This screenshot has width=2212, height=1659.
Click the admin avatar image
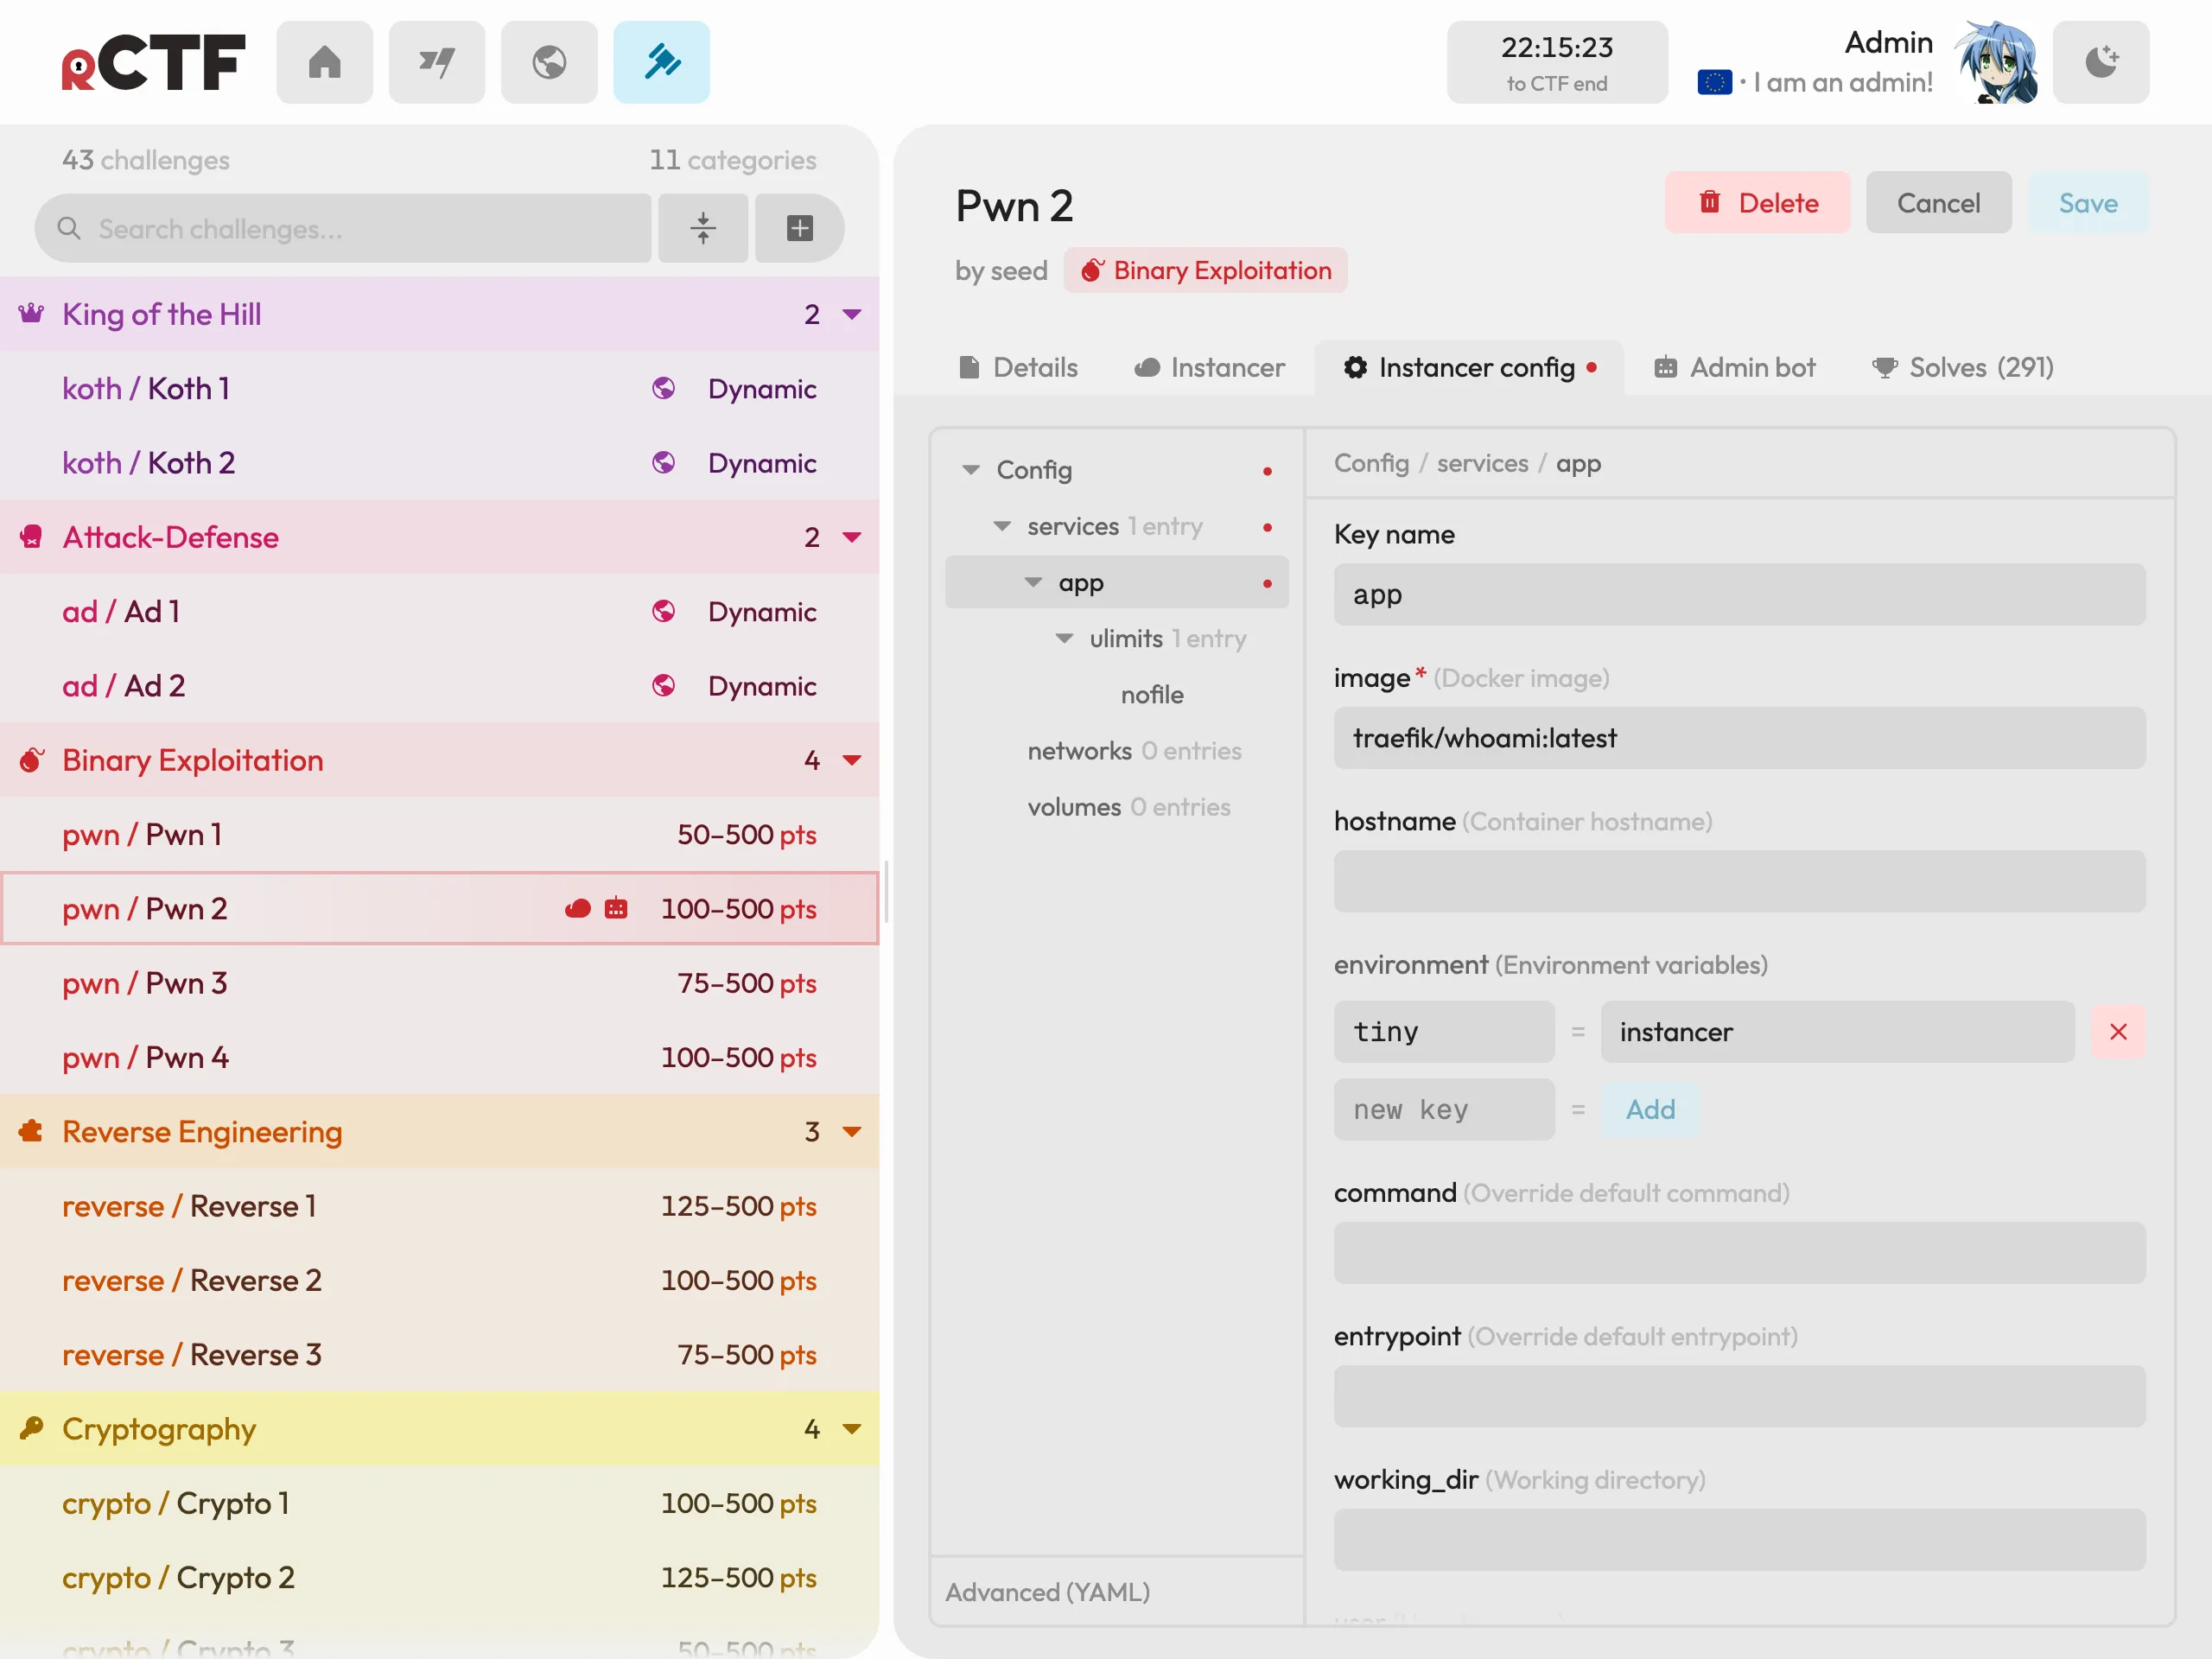[x=1996, y=62]
